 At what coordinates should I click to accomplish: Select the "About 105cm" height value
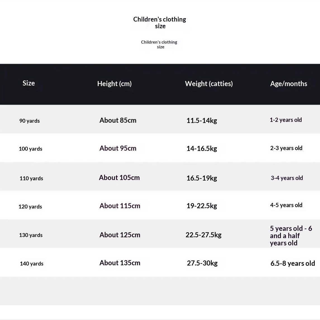(x=119, y=177)
